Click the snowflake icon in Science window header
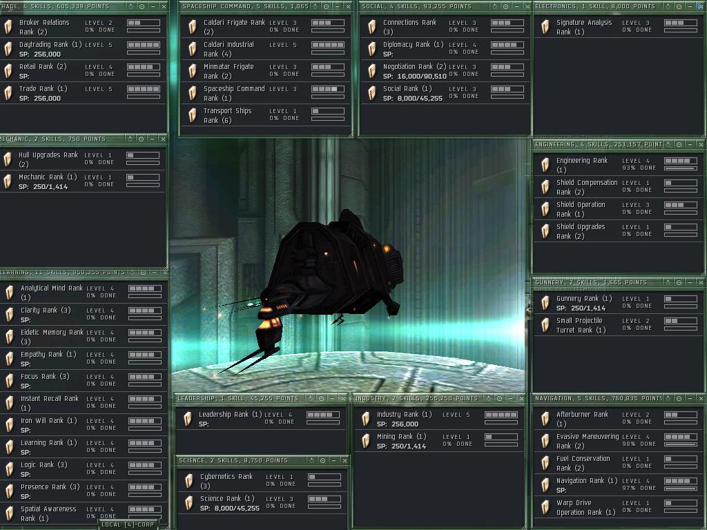The width and height of the screenshot is (707, 530). [311, 460]
